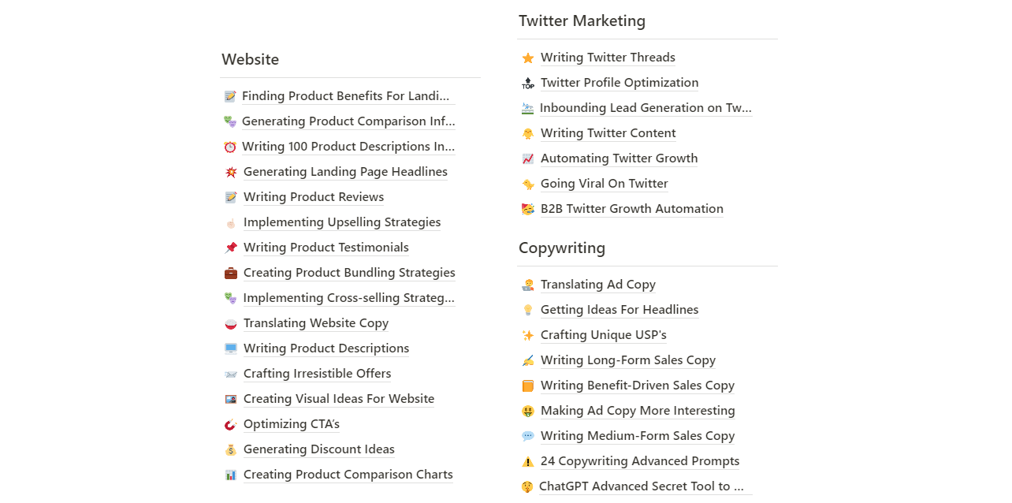
Task: Open the Automating Twitter Growth page
Action: (x=619, y=158)
